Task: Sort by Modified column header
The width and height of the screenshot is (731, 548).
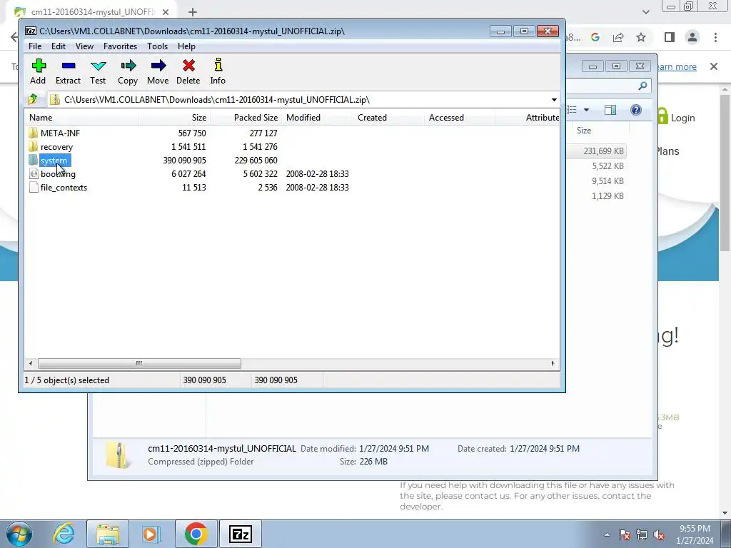Action: (x=317, y=118)
